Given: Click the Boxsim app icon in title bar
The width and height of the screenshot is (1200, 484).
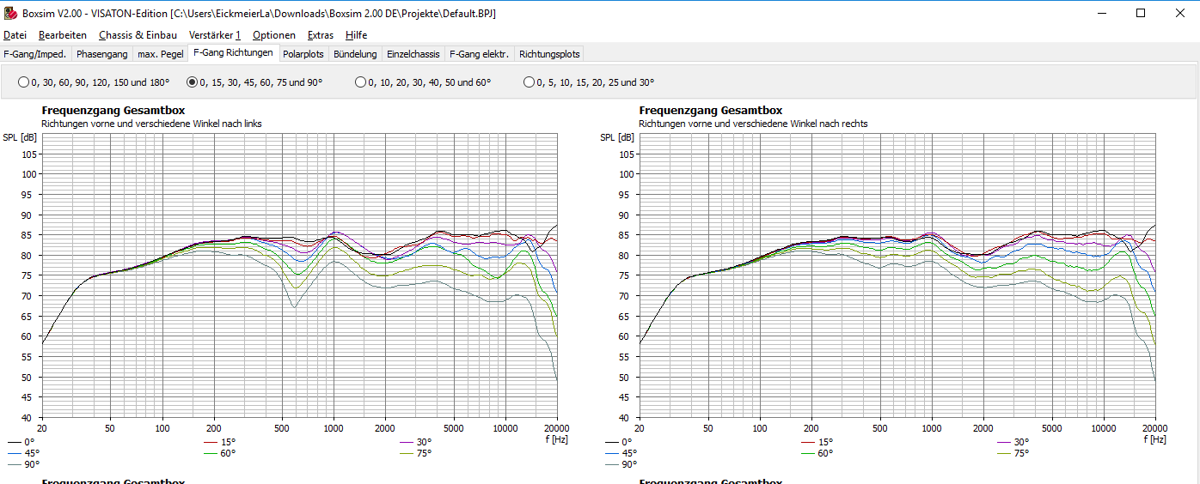Looking at the screenshot, I should [10, 14].
